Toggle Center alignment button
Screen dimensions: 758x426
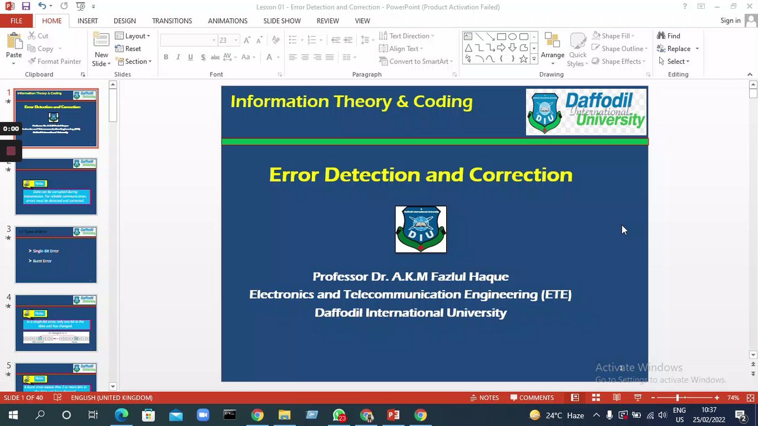305,57
